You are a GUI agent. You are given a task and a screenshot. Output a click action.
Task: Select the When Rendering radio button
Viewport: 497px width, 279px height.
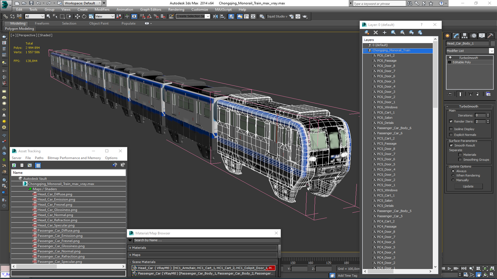453,175
